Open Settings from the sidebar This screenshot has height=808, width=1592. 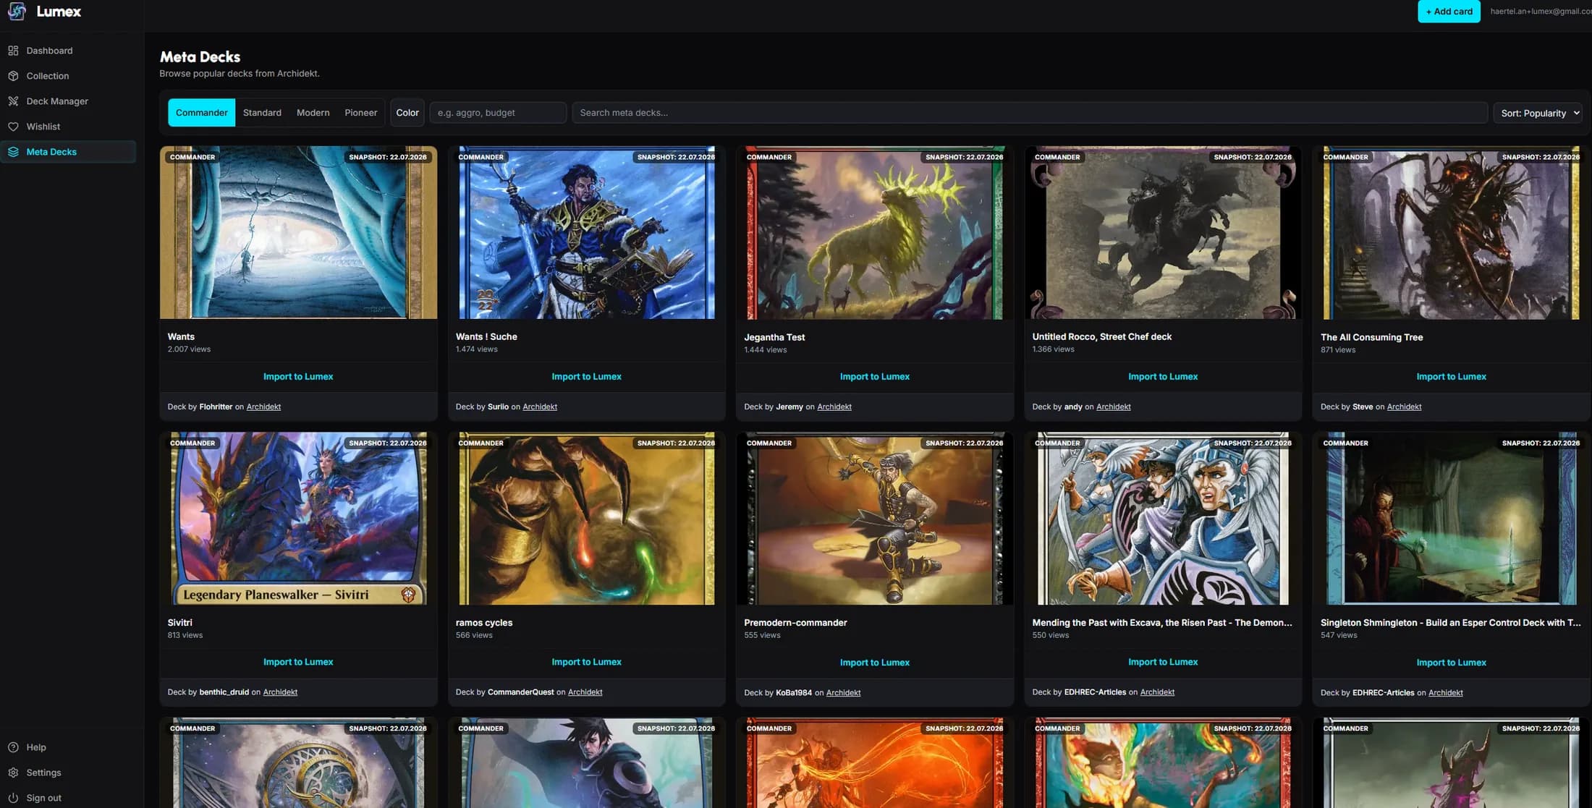tap(68, 773)
